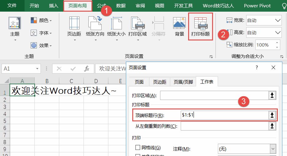
Task: Open the 主题 themes icon
Action: click(x=15, y=23)
